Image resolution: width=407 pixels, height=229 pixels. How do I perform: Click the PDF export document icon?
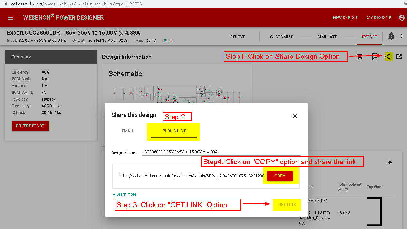pos(375,57)
